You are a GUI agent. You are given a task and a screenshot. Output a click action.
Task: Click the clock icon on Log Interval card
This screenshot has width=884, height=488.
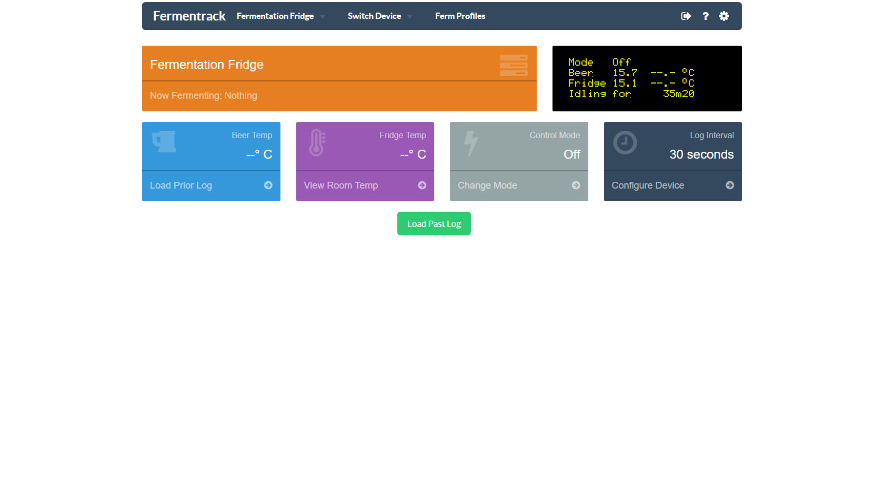[x=625, y=142]
